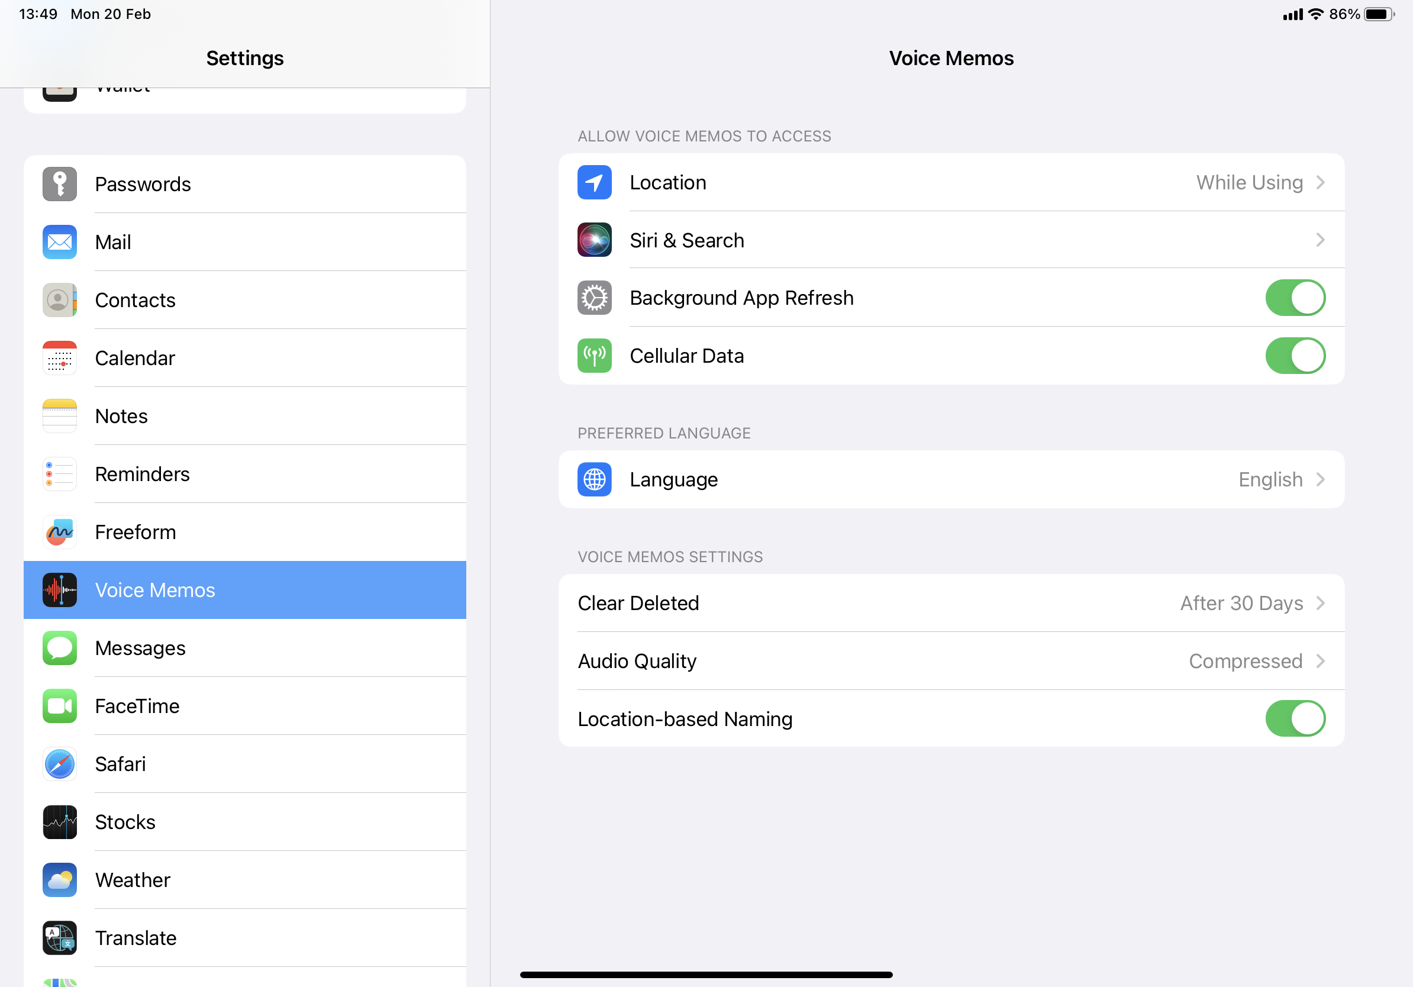Open the Weather cloud icon
The image size is (1413, 987).
60,879
